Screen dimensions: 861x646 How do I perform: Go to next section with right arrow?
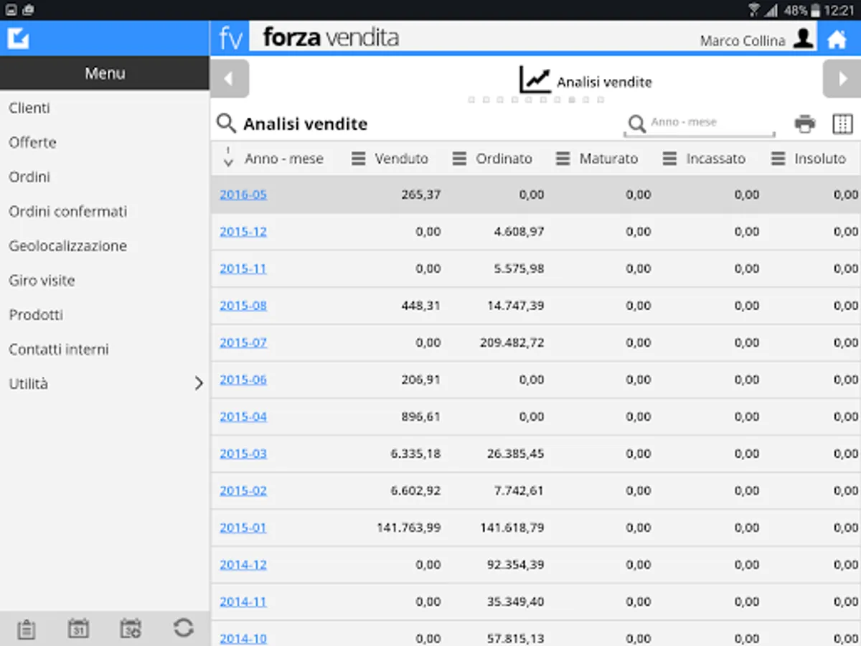[x=842, y=79]
